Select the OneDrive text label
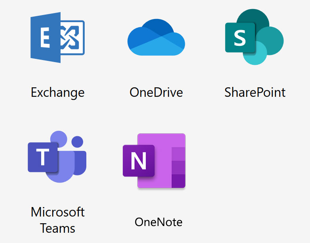 point(156,92)
